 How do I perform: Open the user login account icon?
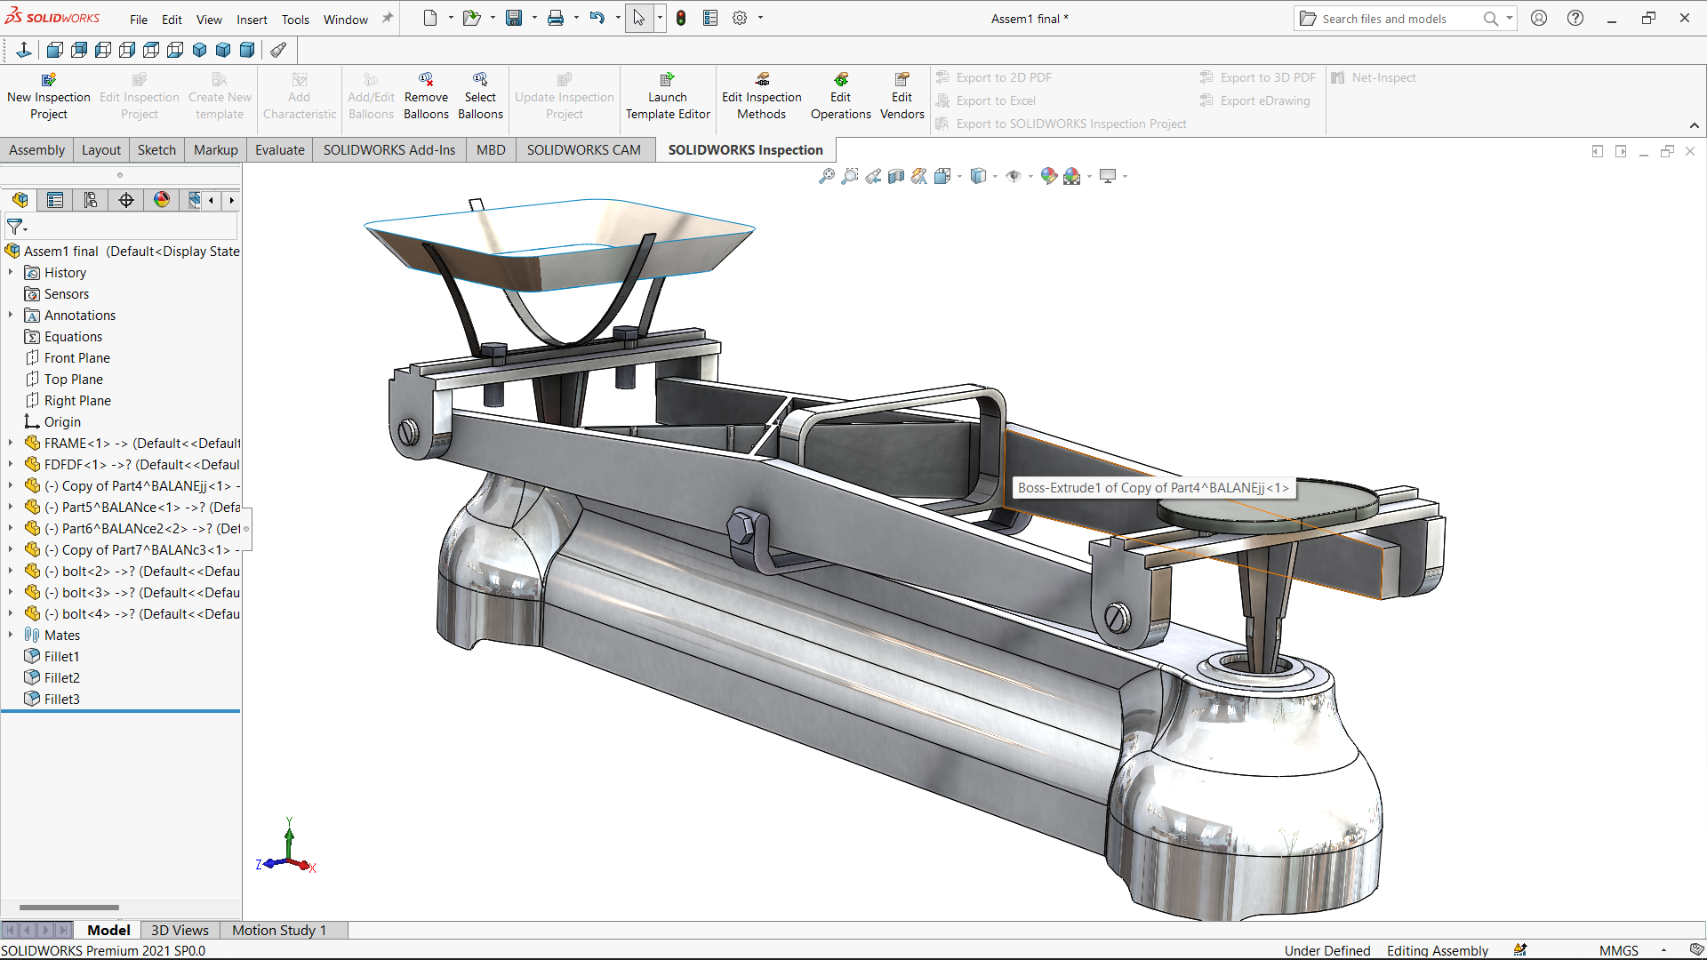pos(1539,18)
